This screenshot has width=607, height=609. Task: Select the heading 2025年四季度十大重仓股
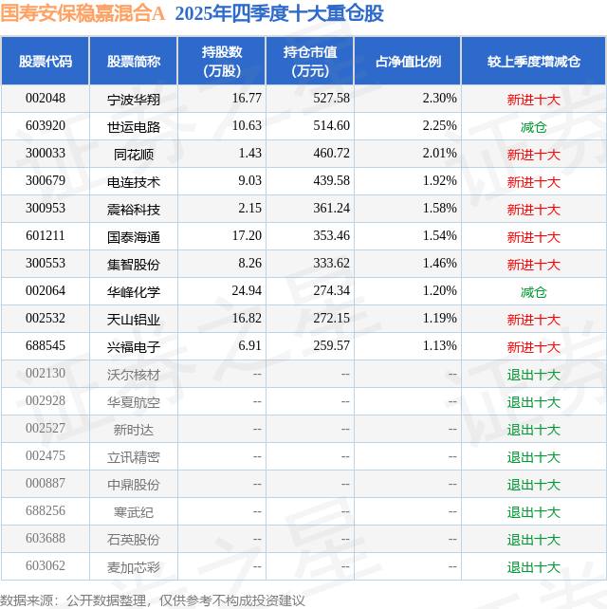click(279, 13)
